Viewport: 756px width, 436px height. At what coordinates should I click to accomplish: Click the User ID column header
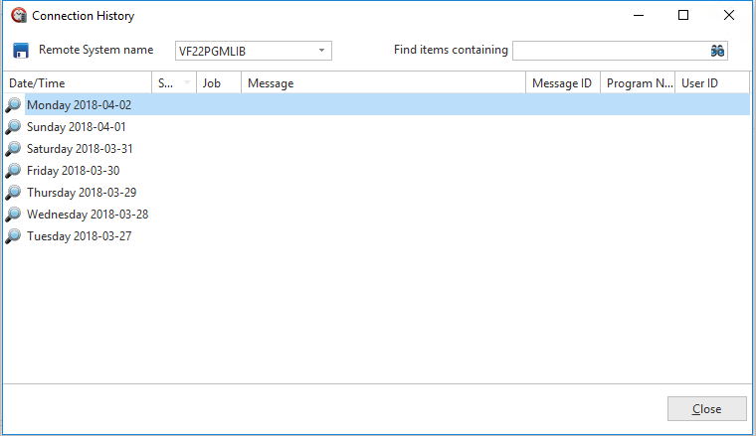[712, 82]
